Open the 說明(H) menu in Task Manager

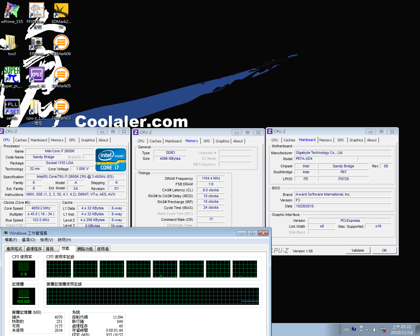(64, 240)
